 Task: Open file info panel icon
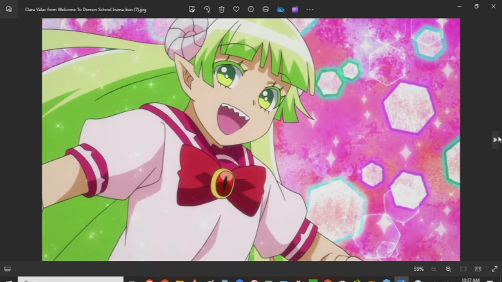click(251, 9)
